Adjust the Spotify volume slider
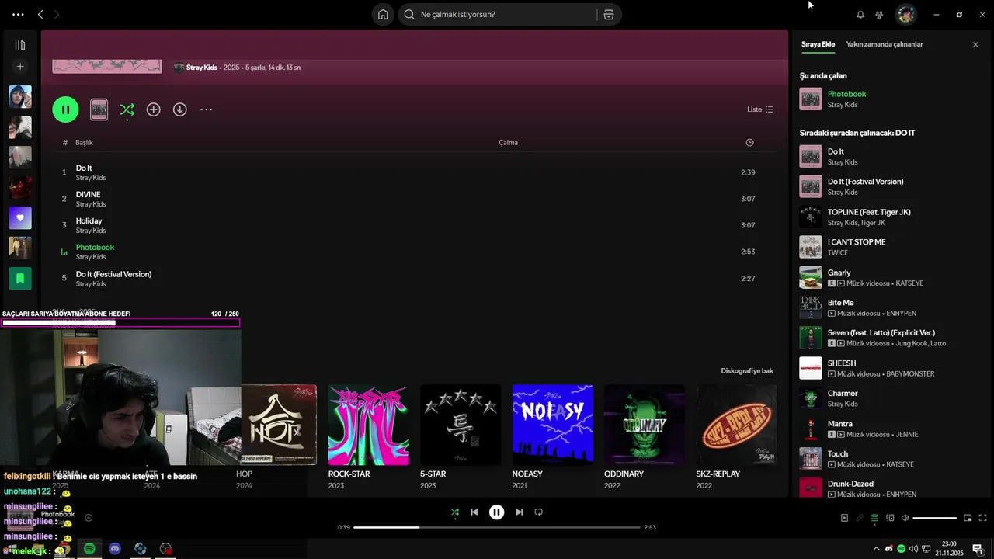The image size is (994, 559). pyautogui.click(x=934, y=518)
